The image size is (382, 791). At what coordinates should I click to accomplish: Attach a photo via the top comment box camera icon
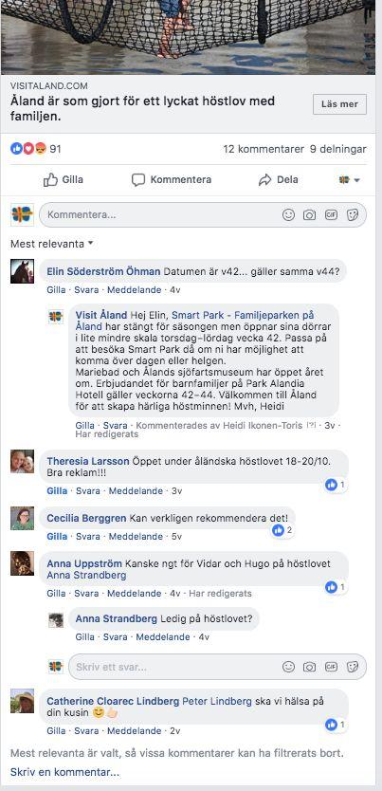[x=309, y=215]
